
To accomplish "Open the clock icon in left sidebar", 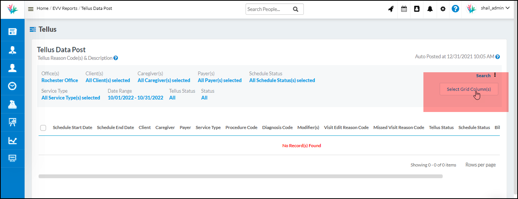I will point(12,86).
